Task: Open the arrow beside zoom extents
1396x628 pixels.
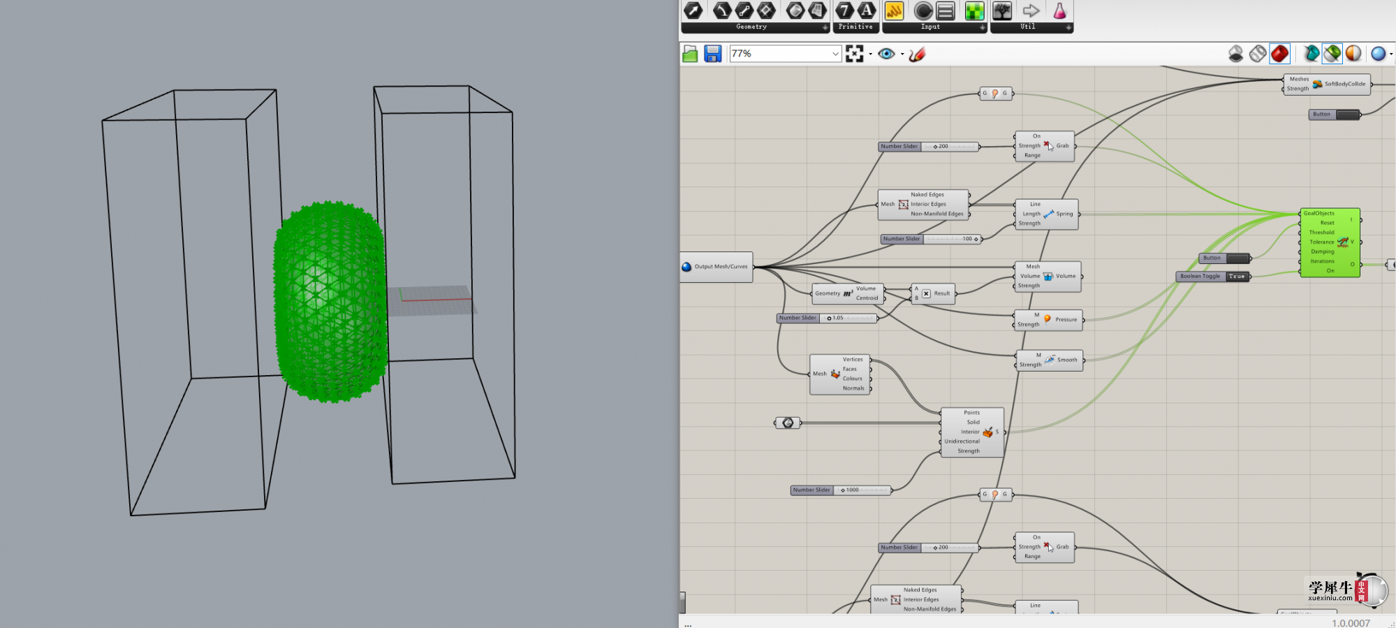Action: pos(870,54)
